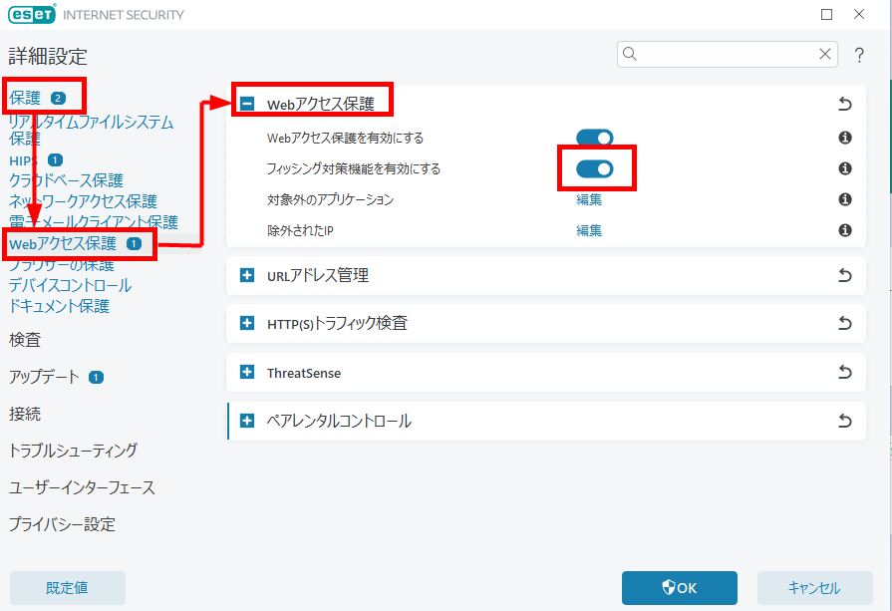The width and height of the screenshot is (892, 611).
Task: Toggle Webアクセス保護を有効にする switch
Action: click(x=595, y=138)
